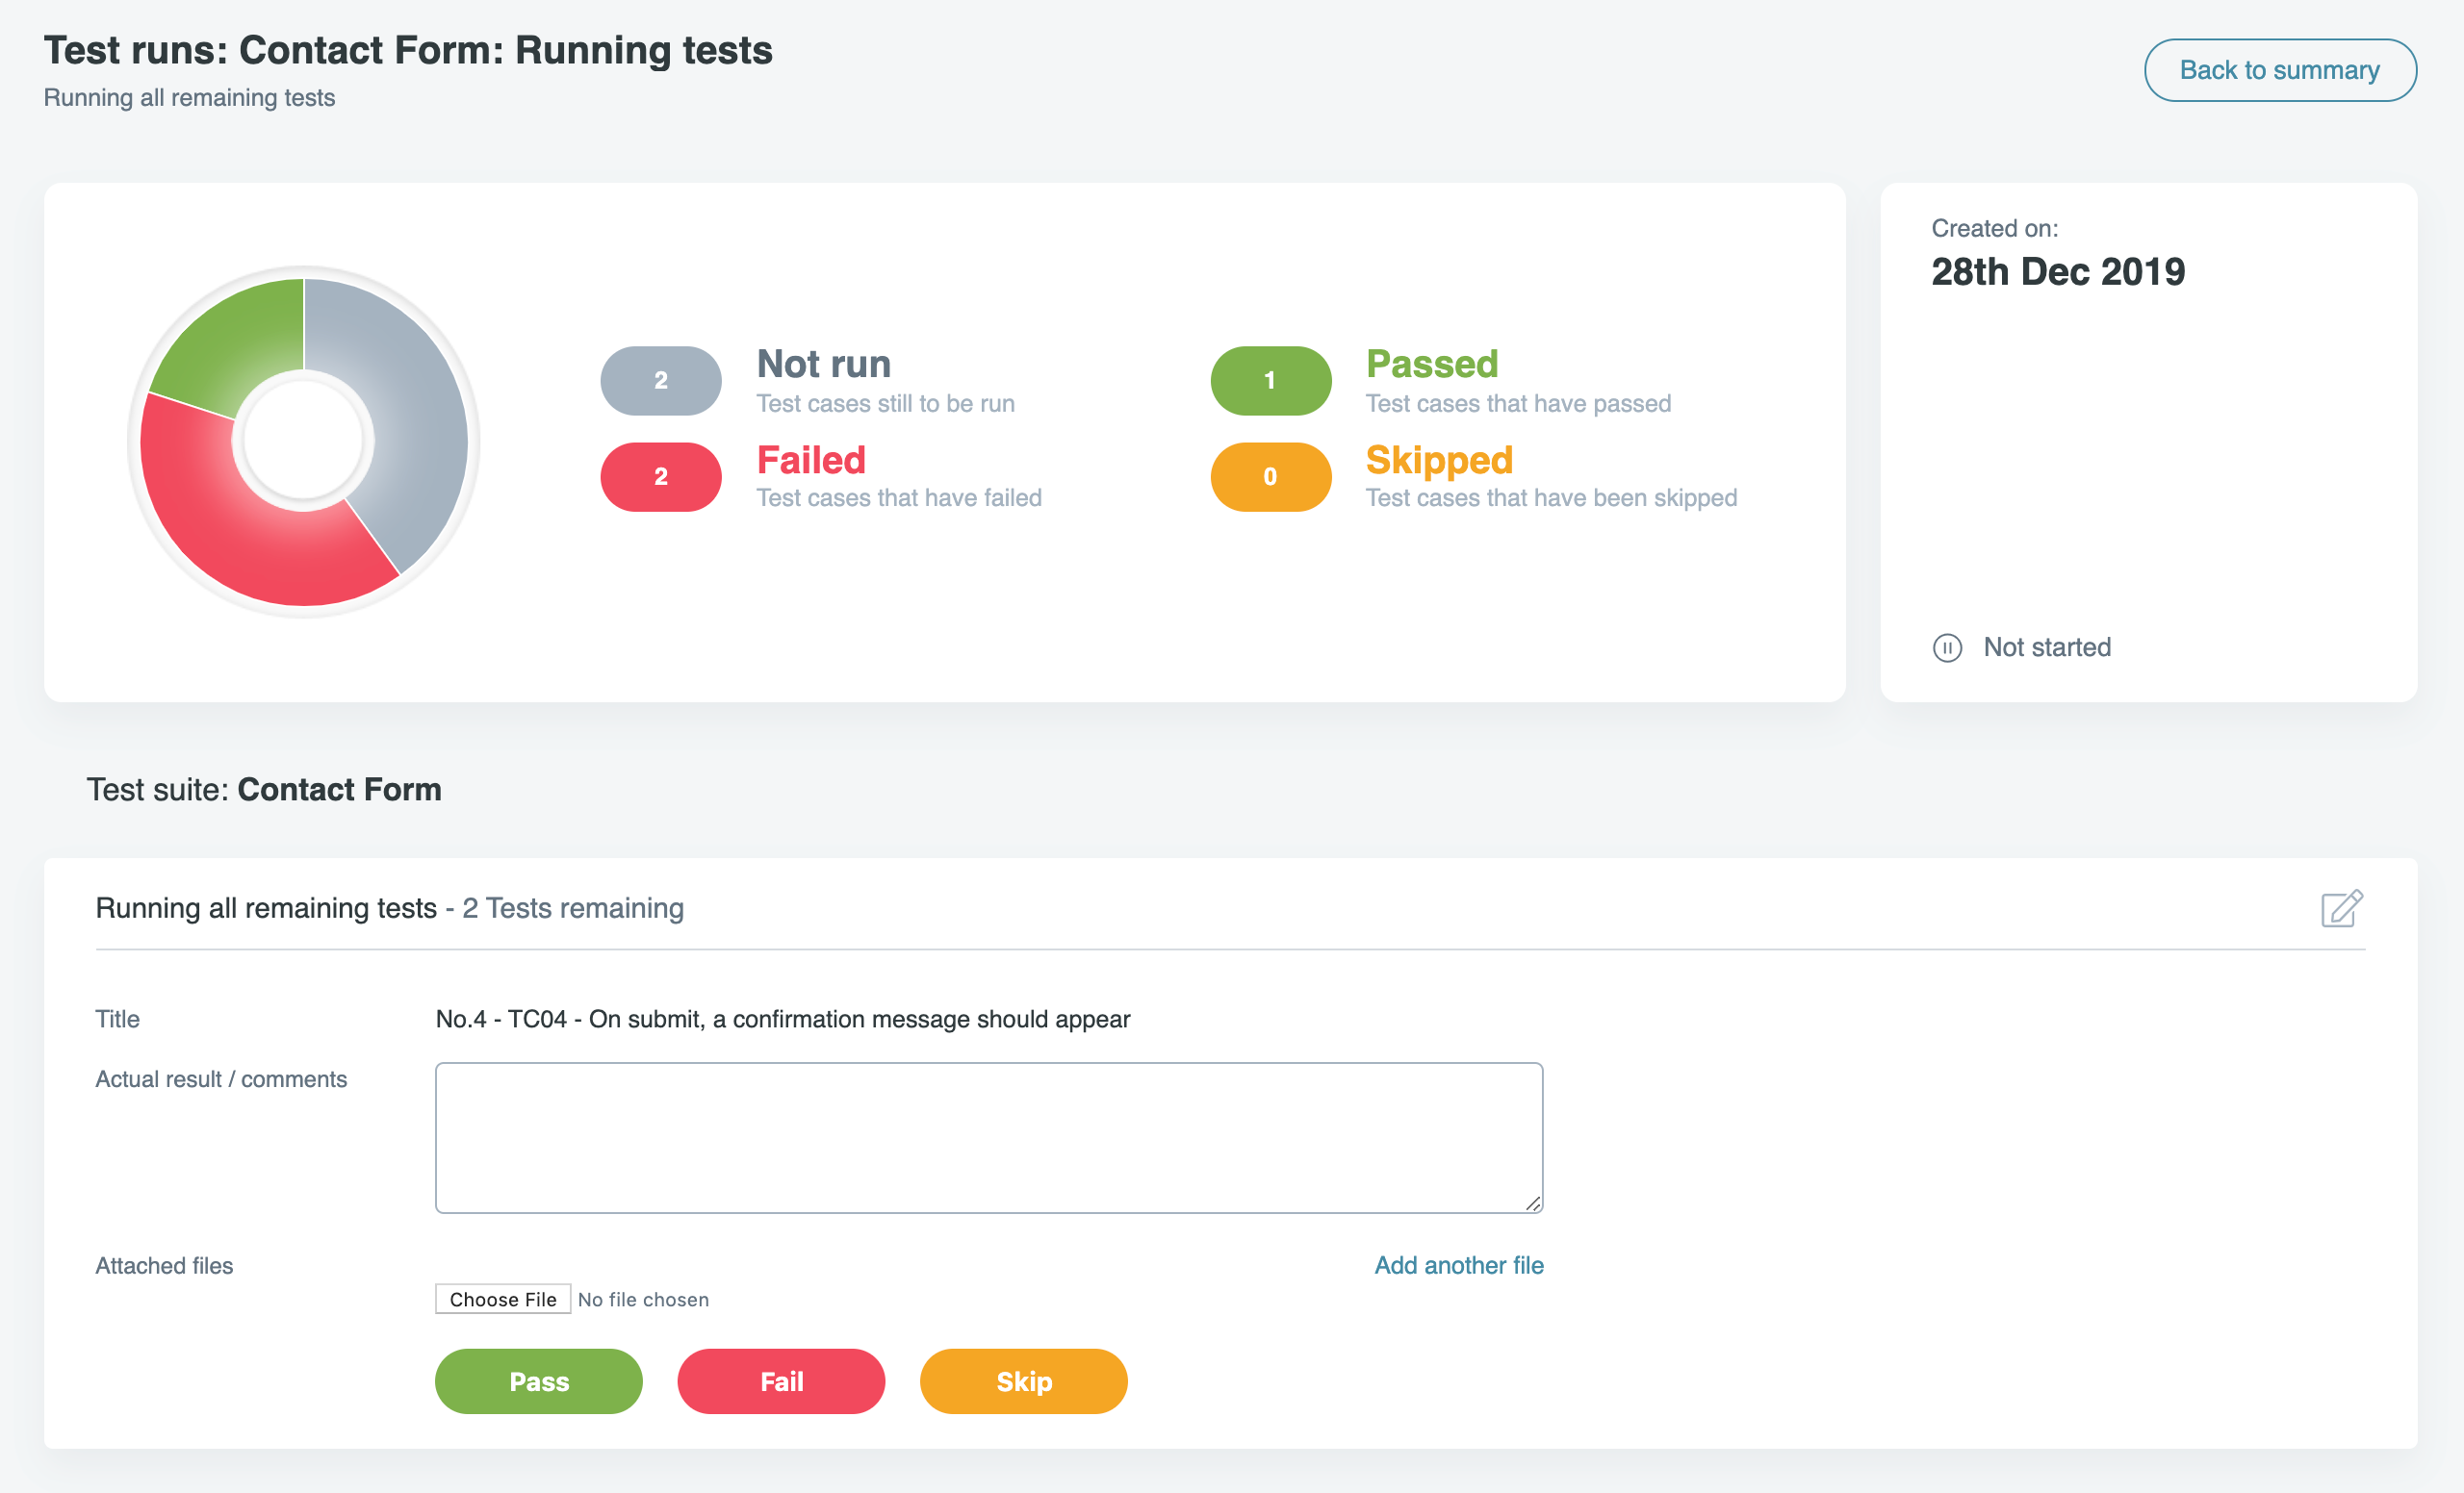
Task: Click Back to summary
Action: tap(2280, 70)
